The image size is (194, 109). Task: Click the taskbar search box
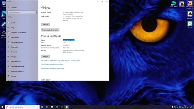[x=22, y=107]
